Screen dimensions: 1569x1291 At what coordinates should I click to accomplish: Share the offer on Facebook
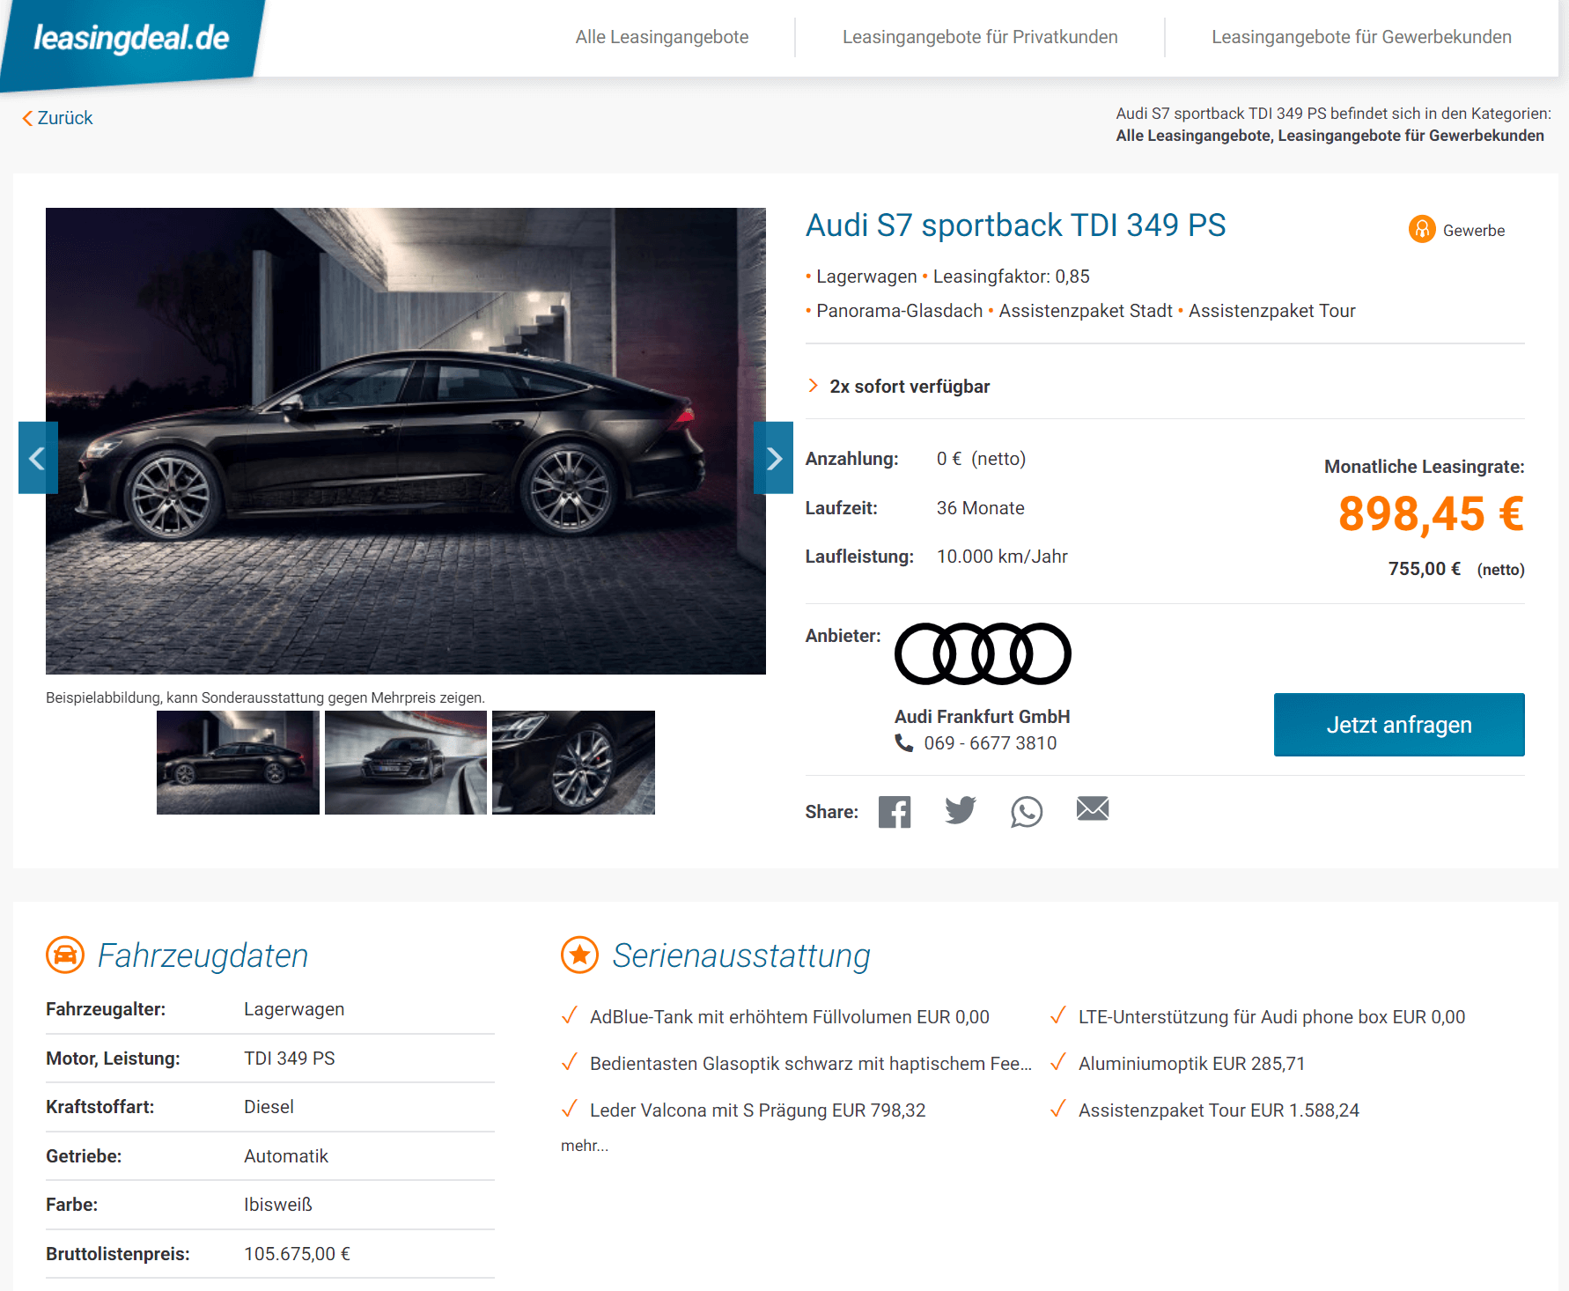point(895,812)
